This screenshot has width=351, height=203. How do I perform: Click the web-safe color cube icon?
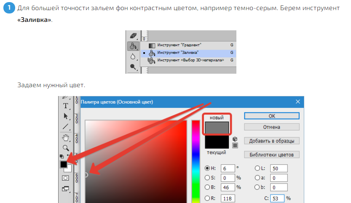(235, 139)
